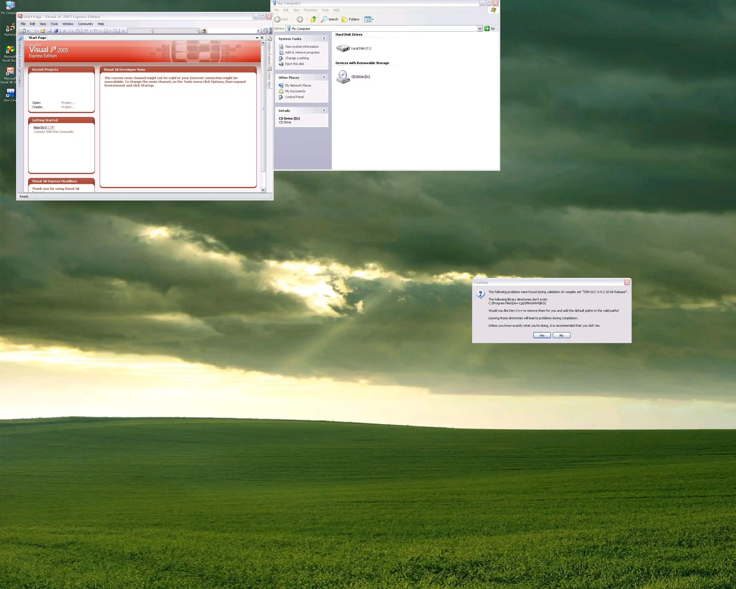736x589 pixels.
Task: Open the Community menu
Action: [x=85, y=24]
